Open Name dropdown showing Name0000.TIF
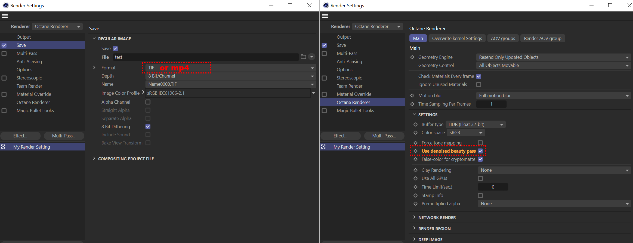The height and width of the screenshot is (243, 633). [231, 84]
